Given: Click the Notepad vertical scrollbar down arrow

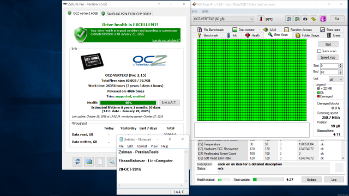Looking at the screenshot, I should click(x=186, y=181).
